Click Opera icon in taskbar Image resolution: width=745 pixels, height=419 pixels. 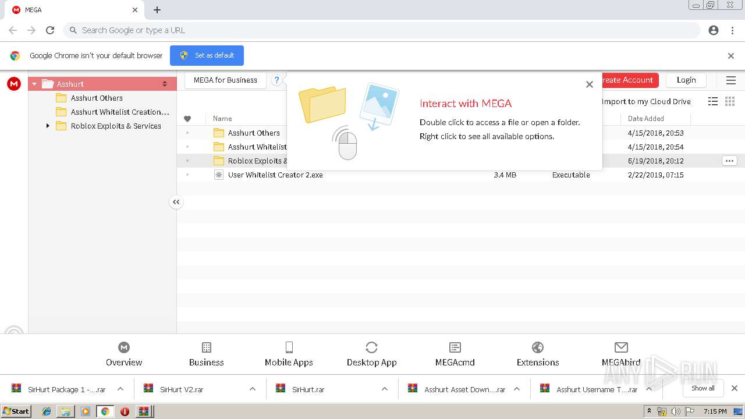point(125,411)
